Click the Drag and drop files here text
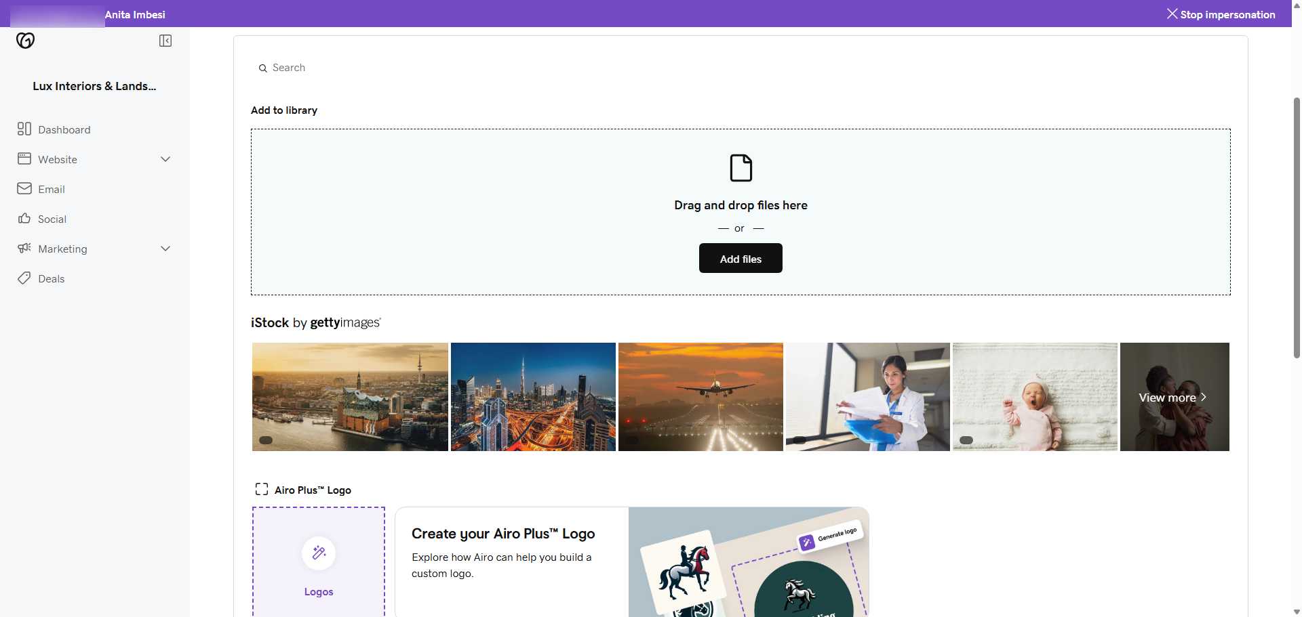Image resolution: width=1302 pixels, height=617 pixels. pyautogui.click(x=741, y=205)
